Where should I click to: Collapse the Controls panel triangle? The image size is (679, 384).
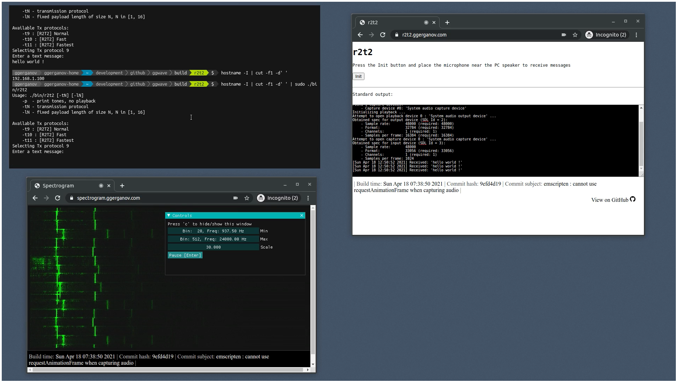click(169, 216)
